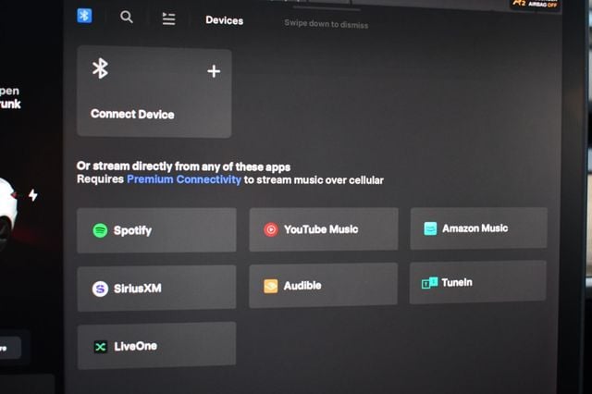
Task: Launch Spotify from the green icon
Action: [x=100, y=230]
